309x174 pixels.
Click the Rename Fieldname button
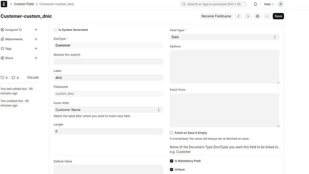216,16
